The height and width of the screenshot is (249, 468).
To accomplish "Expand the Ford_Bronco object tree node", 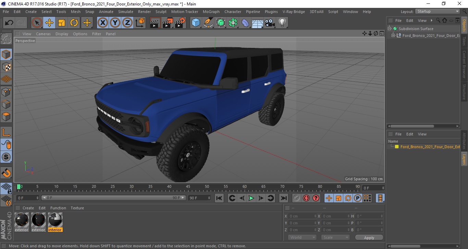I will [393, 35].
